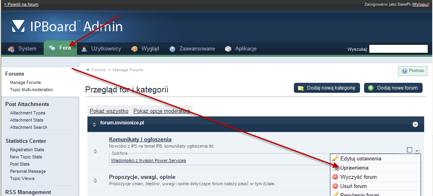Open Attachment Types in the sidebar
This screenshot has width=433, height=196.
click(28, 113)
